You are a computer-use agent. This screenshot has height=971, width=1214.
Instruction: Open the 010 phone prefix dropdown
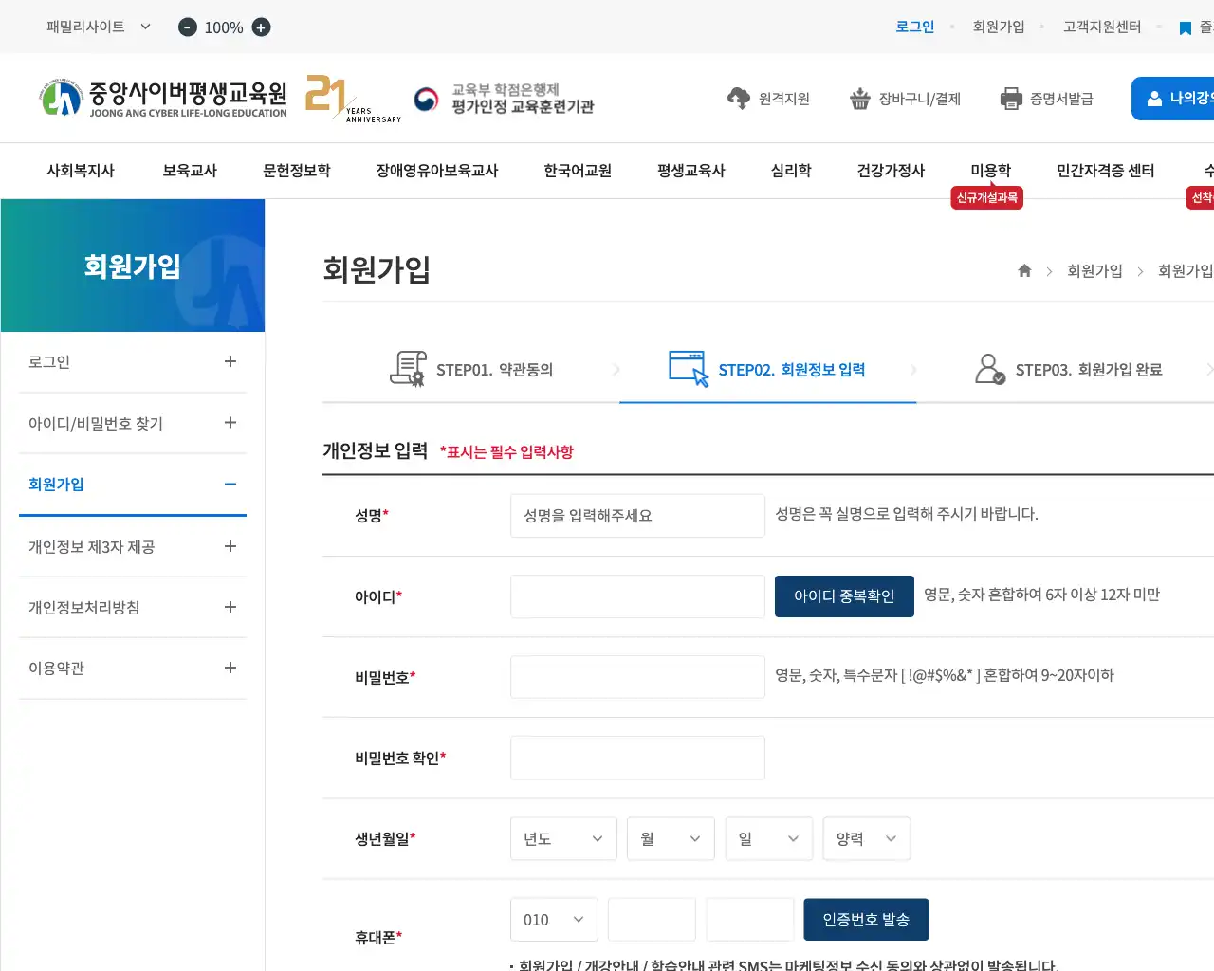point(553,919)
